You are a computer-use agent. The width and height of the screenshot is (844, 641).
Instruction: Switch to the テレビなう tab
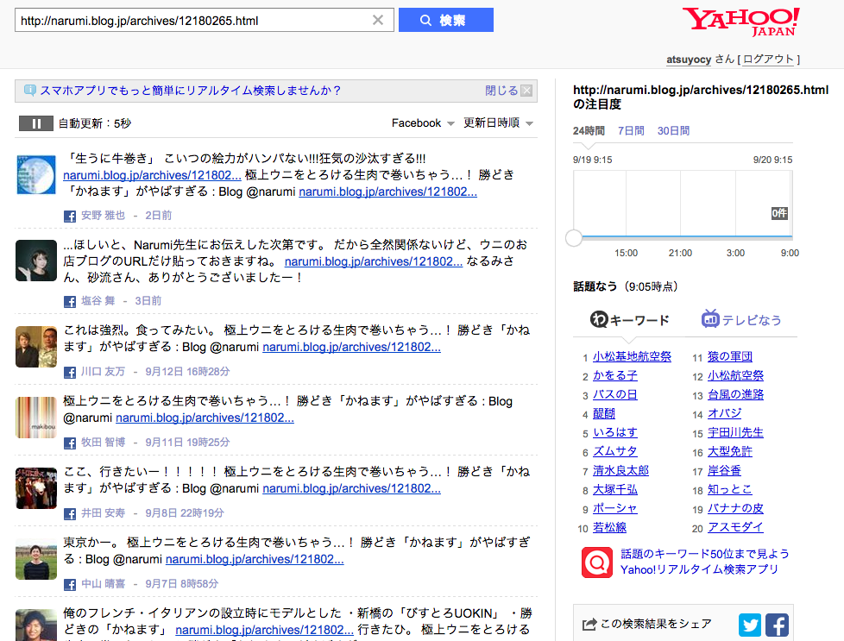pos(741,320)
